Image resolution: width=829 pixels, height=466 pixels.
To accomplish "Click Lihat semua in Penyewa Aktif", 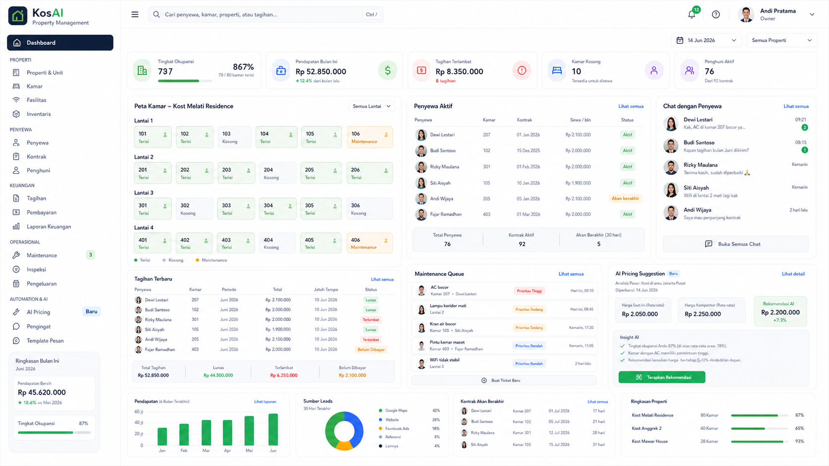I will [x=631, y=106].
